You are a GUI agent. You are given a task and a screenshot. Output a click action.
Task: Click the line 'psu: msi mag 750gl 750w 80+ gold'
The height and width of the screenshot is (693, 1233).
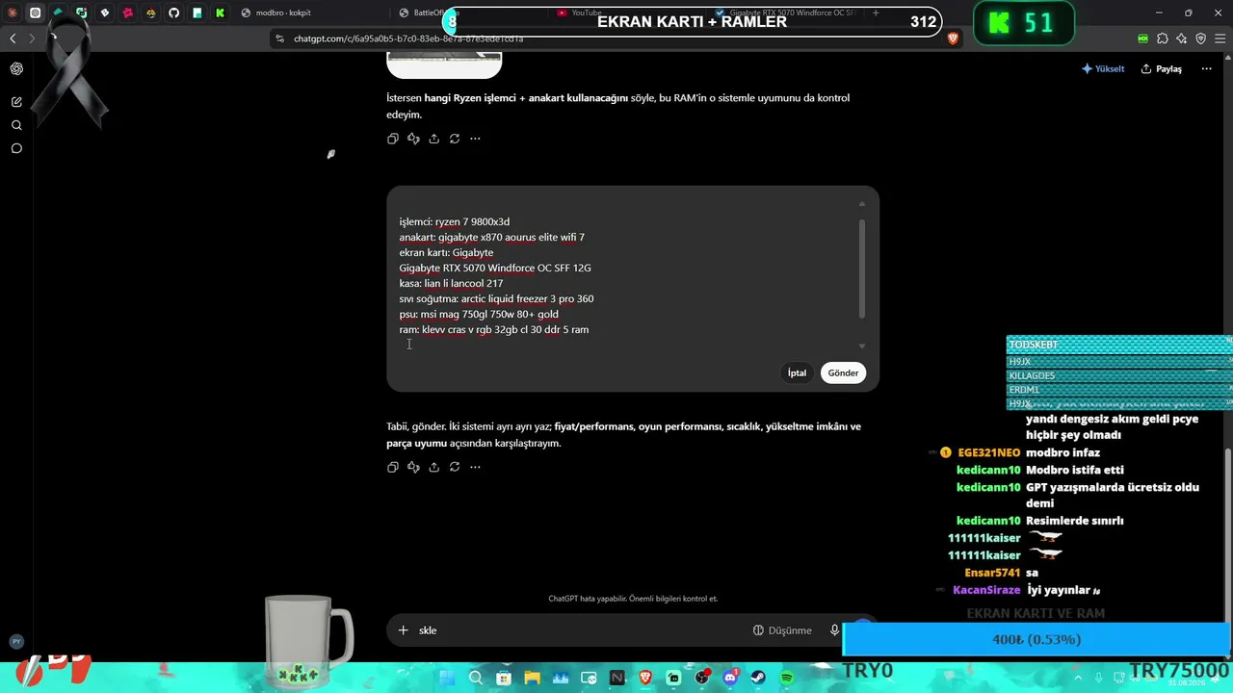click(479, 314)
